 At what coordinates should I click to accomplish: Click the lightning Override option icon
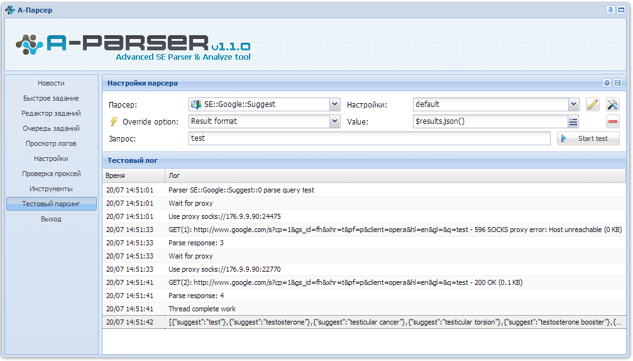coord(114,121)
